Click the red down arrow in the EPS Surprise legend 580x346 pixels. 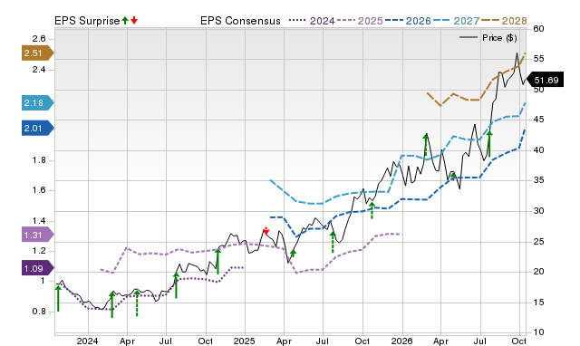pyautogui.click(x=134, y=20)
